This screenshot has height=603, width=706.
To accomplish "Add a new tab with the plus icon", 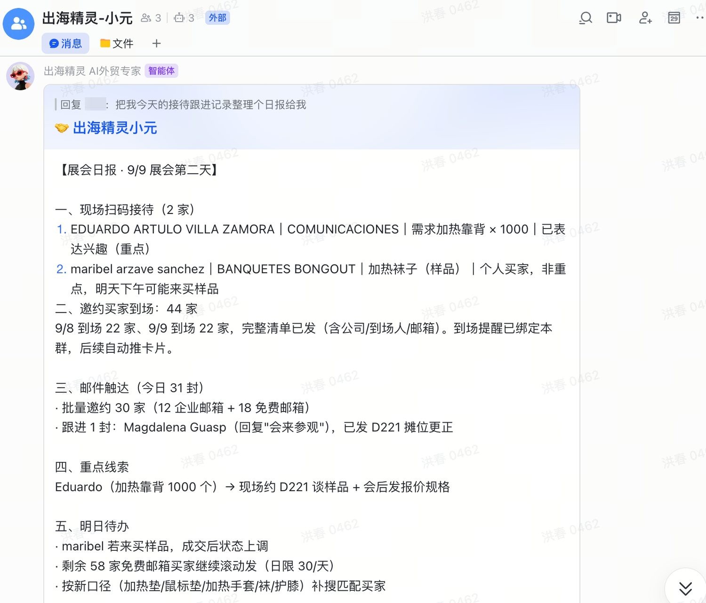I will 157,43.
